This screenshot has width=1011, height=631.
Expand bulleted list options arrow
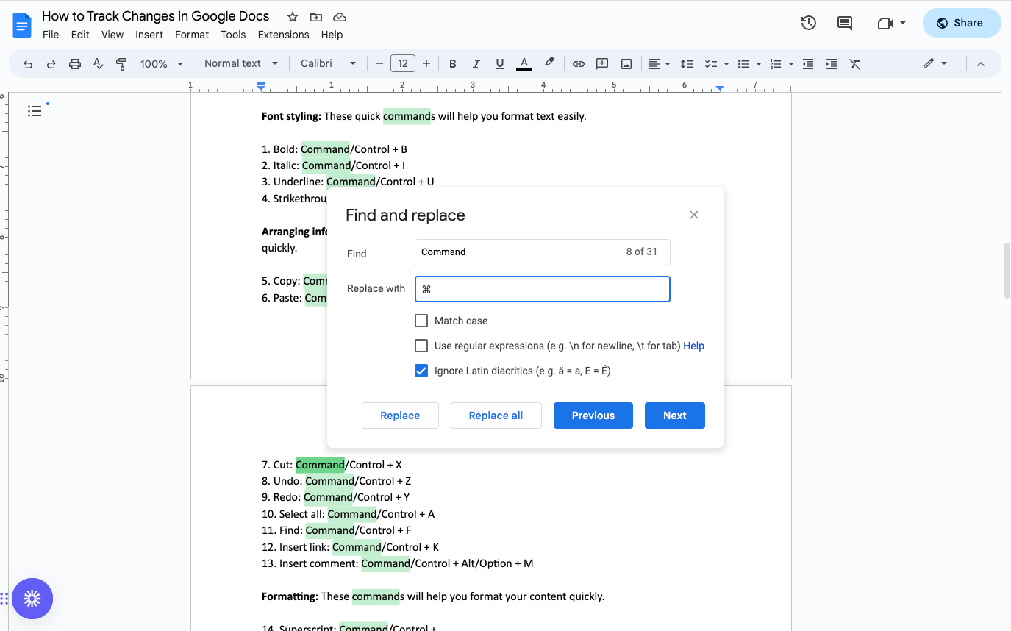[758, 64]
